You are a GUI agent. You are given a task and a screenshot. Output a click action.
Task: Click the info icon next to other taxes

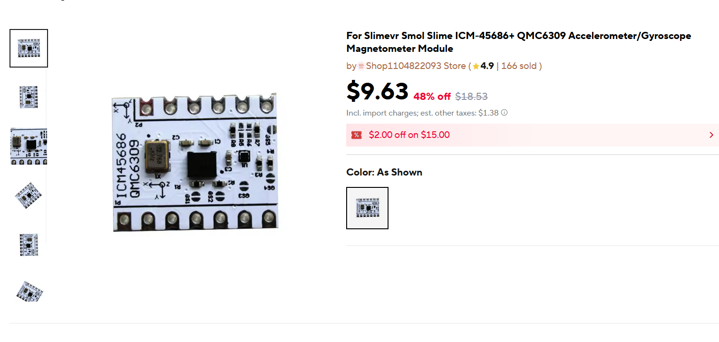[x=504, y=113]
